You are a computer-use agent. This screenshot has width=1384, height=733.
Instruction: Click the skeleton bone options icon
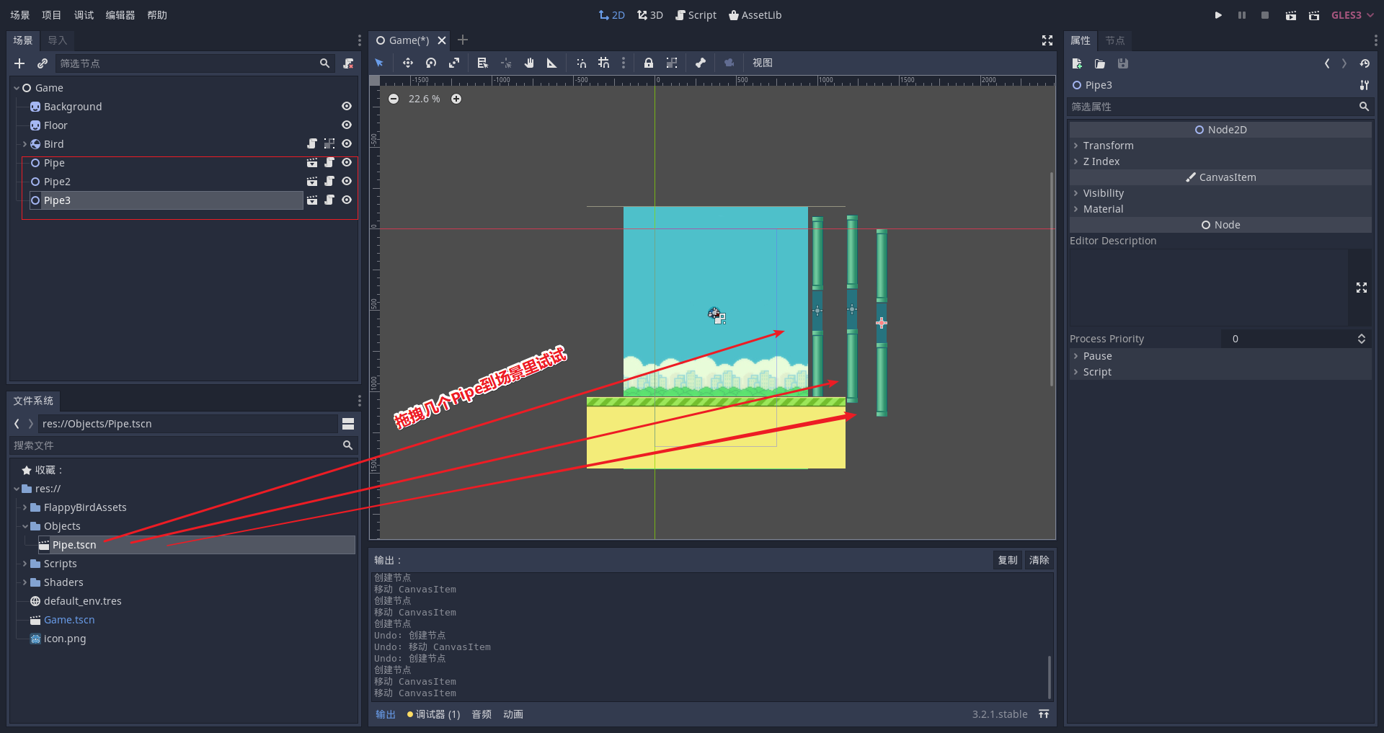701,63
